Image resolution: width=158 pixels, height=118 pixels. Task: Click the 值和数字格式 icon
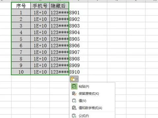pos(74,108)
